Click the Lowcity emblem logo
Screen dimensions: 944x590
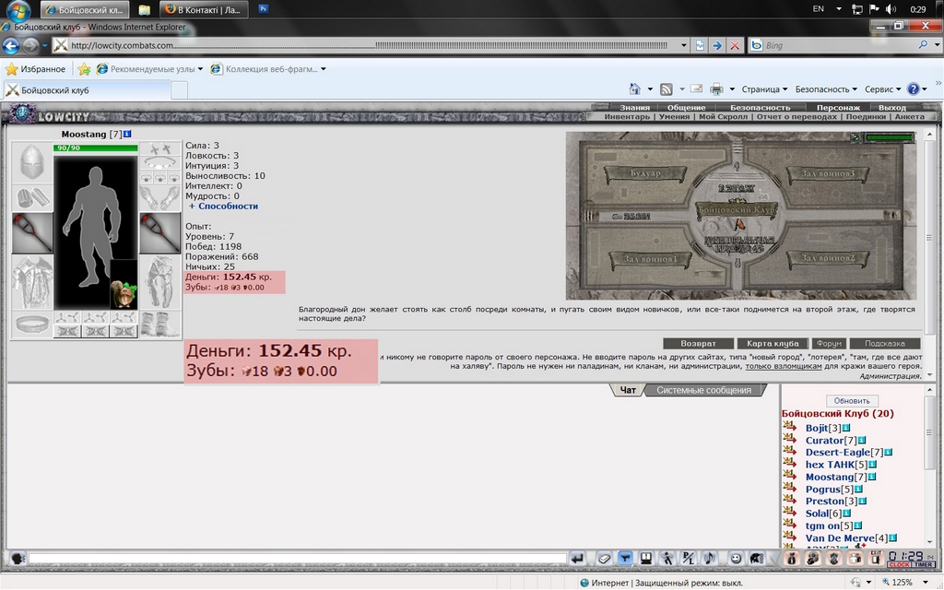pyautogui.click(x=23, y=113)
